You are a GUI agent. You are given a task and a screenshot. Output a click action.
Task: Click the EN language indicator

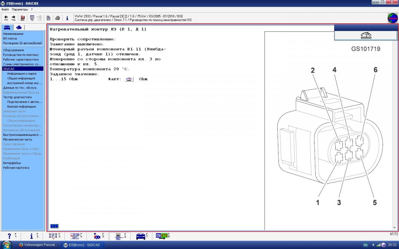tap(365, 245)
